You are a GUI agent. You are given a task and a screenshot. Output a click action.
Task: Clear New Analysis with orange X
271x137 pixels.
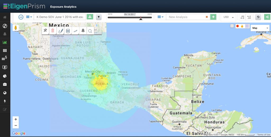(207, 17)
